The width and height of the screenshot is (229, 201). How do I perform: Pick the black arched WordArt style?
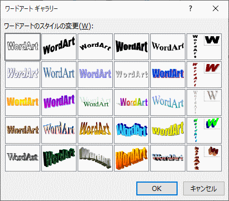point(95,47)
